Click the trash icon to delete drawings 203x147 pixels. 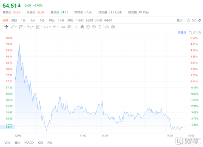click(100, 27)
